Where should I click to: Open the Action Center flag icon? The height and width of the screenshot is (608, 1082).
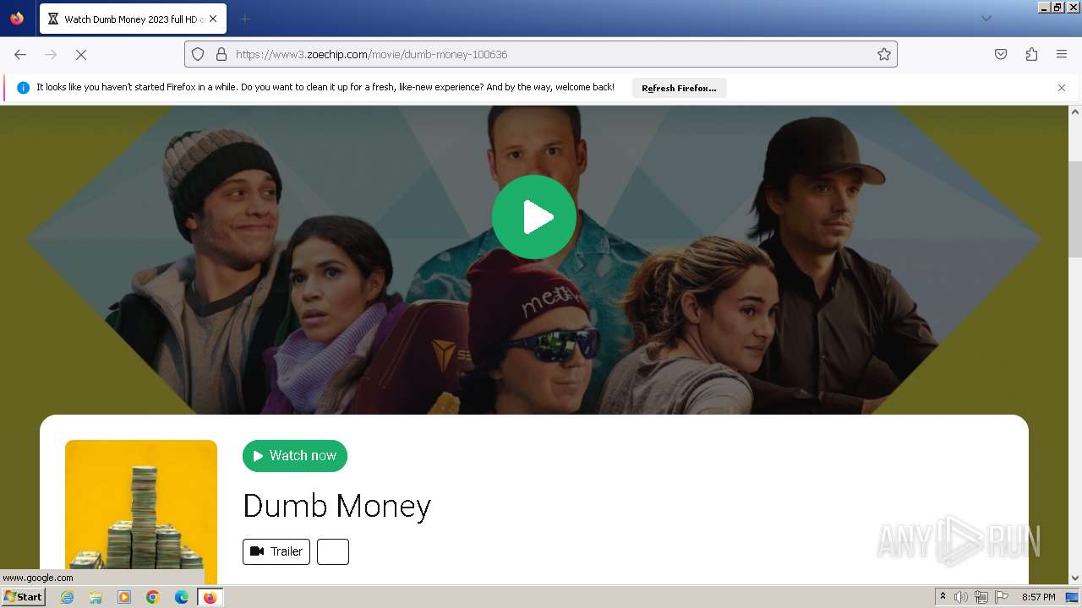click(x=1002, y=597)
